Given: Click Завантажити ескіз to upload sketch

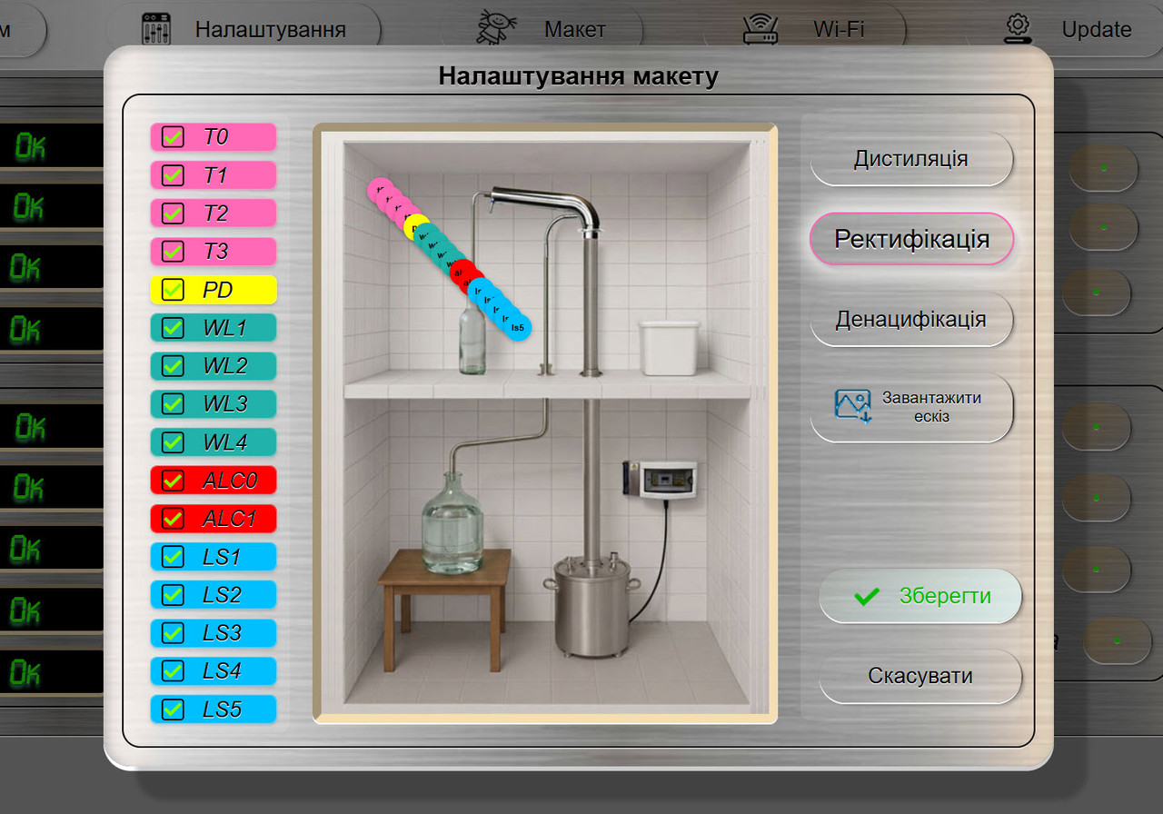Looking at the screenshot, I should pyautogui.click(x=911, y=407).
